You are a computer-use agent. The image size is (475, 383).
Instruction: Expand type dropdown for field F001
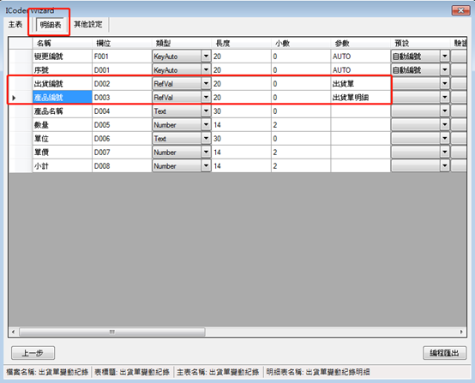pyautogui.click(x=206, y=57)
